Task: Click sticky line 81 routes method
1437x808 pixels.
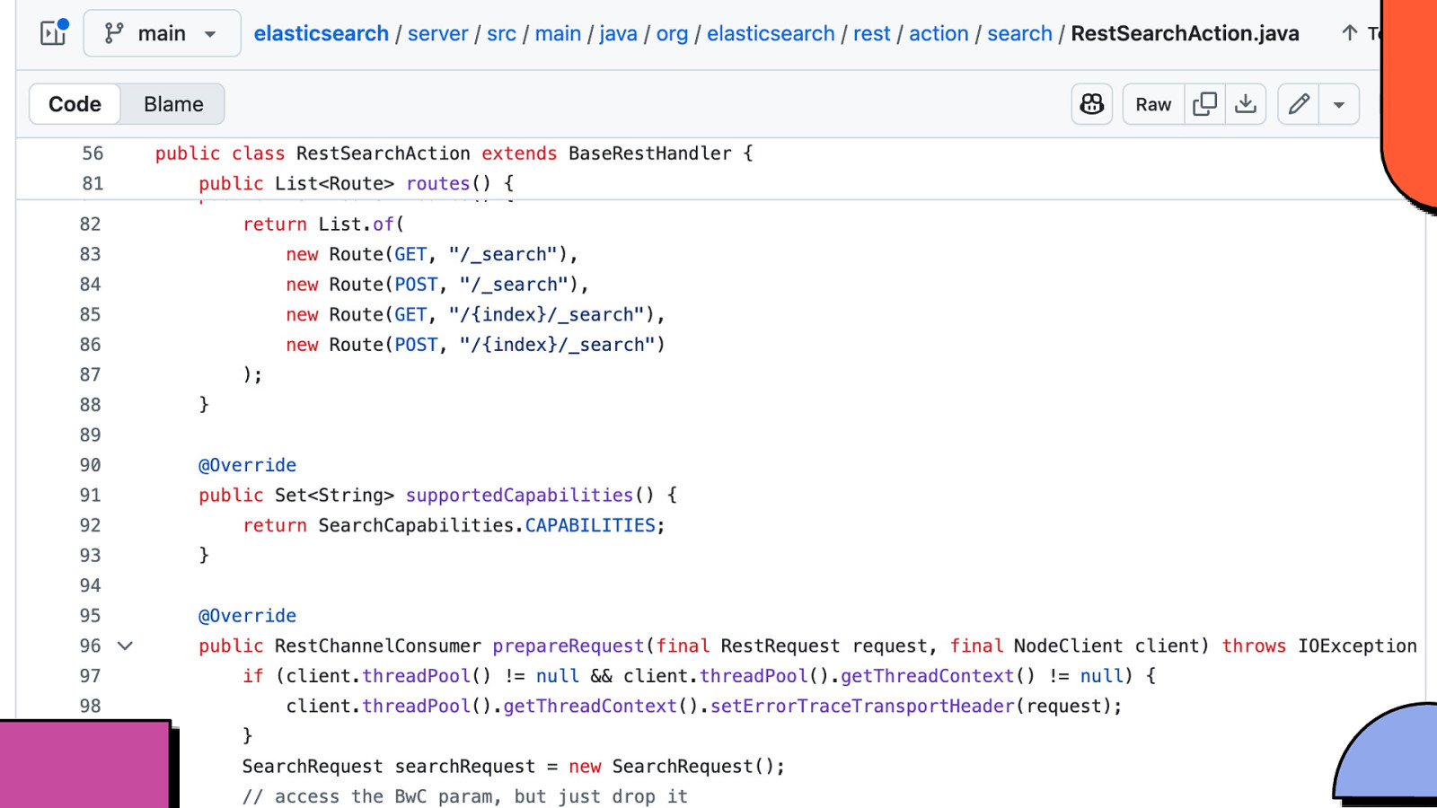Action: (x=356, y=183)
